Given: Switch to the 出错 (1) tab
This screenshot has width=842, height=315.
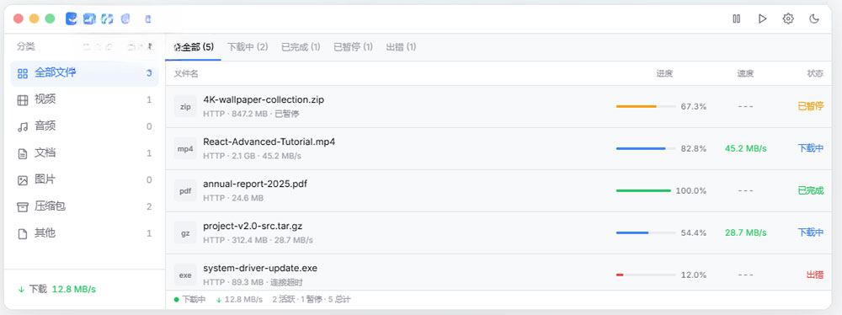Looking at the screenshot, I should click(x=401, y=47).
